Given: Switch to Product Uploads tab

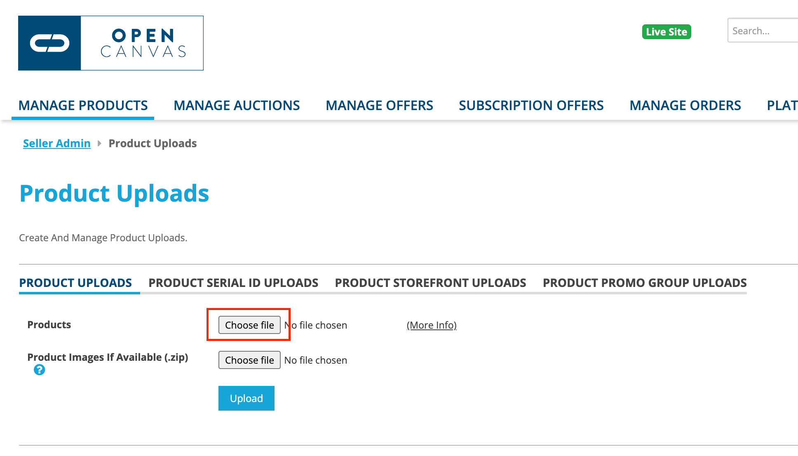Looking at the screenshot, I should (75, 283).
